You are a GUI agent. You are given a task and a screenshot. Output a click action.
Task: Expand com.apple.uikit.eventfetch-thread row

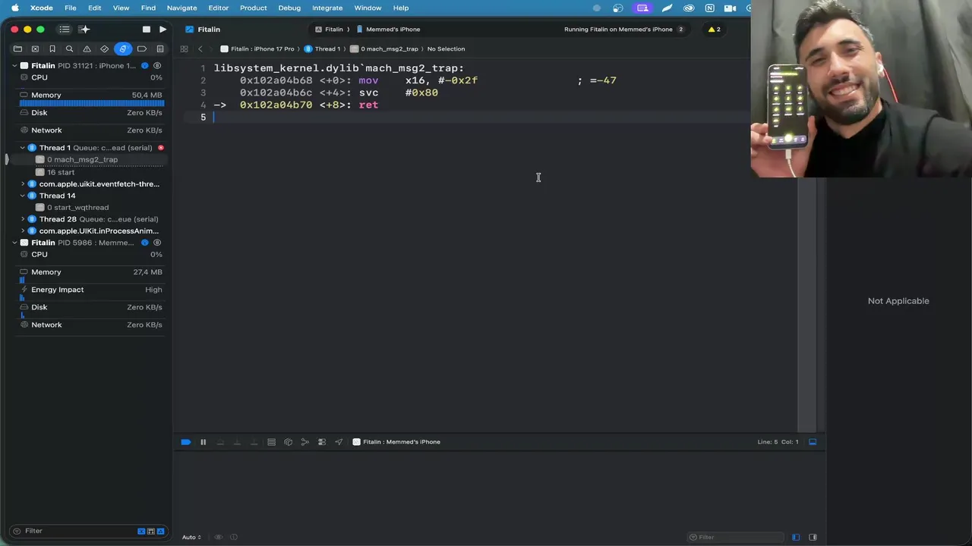pyautogui.click(x=23, y=184)
